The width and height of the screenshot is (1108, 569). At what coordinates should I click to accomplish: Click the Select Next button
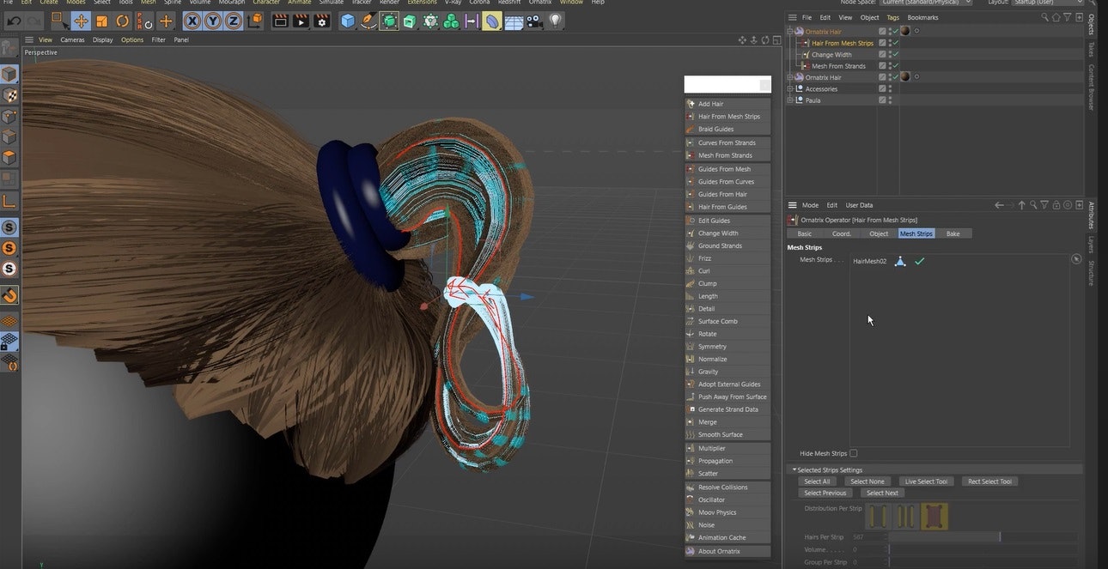[x=882, y=493]
